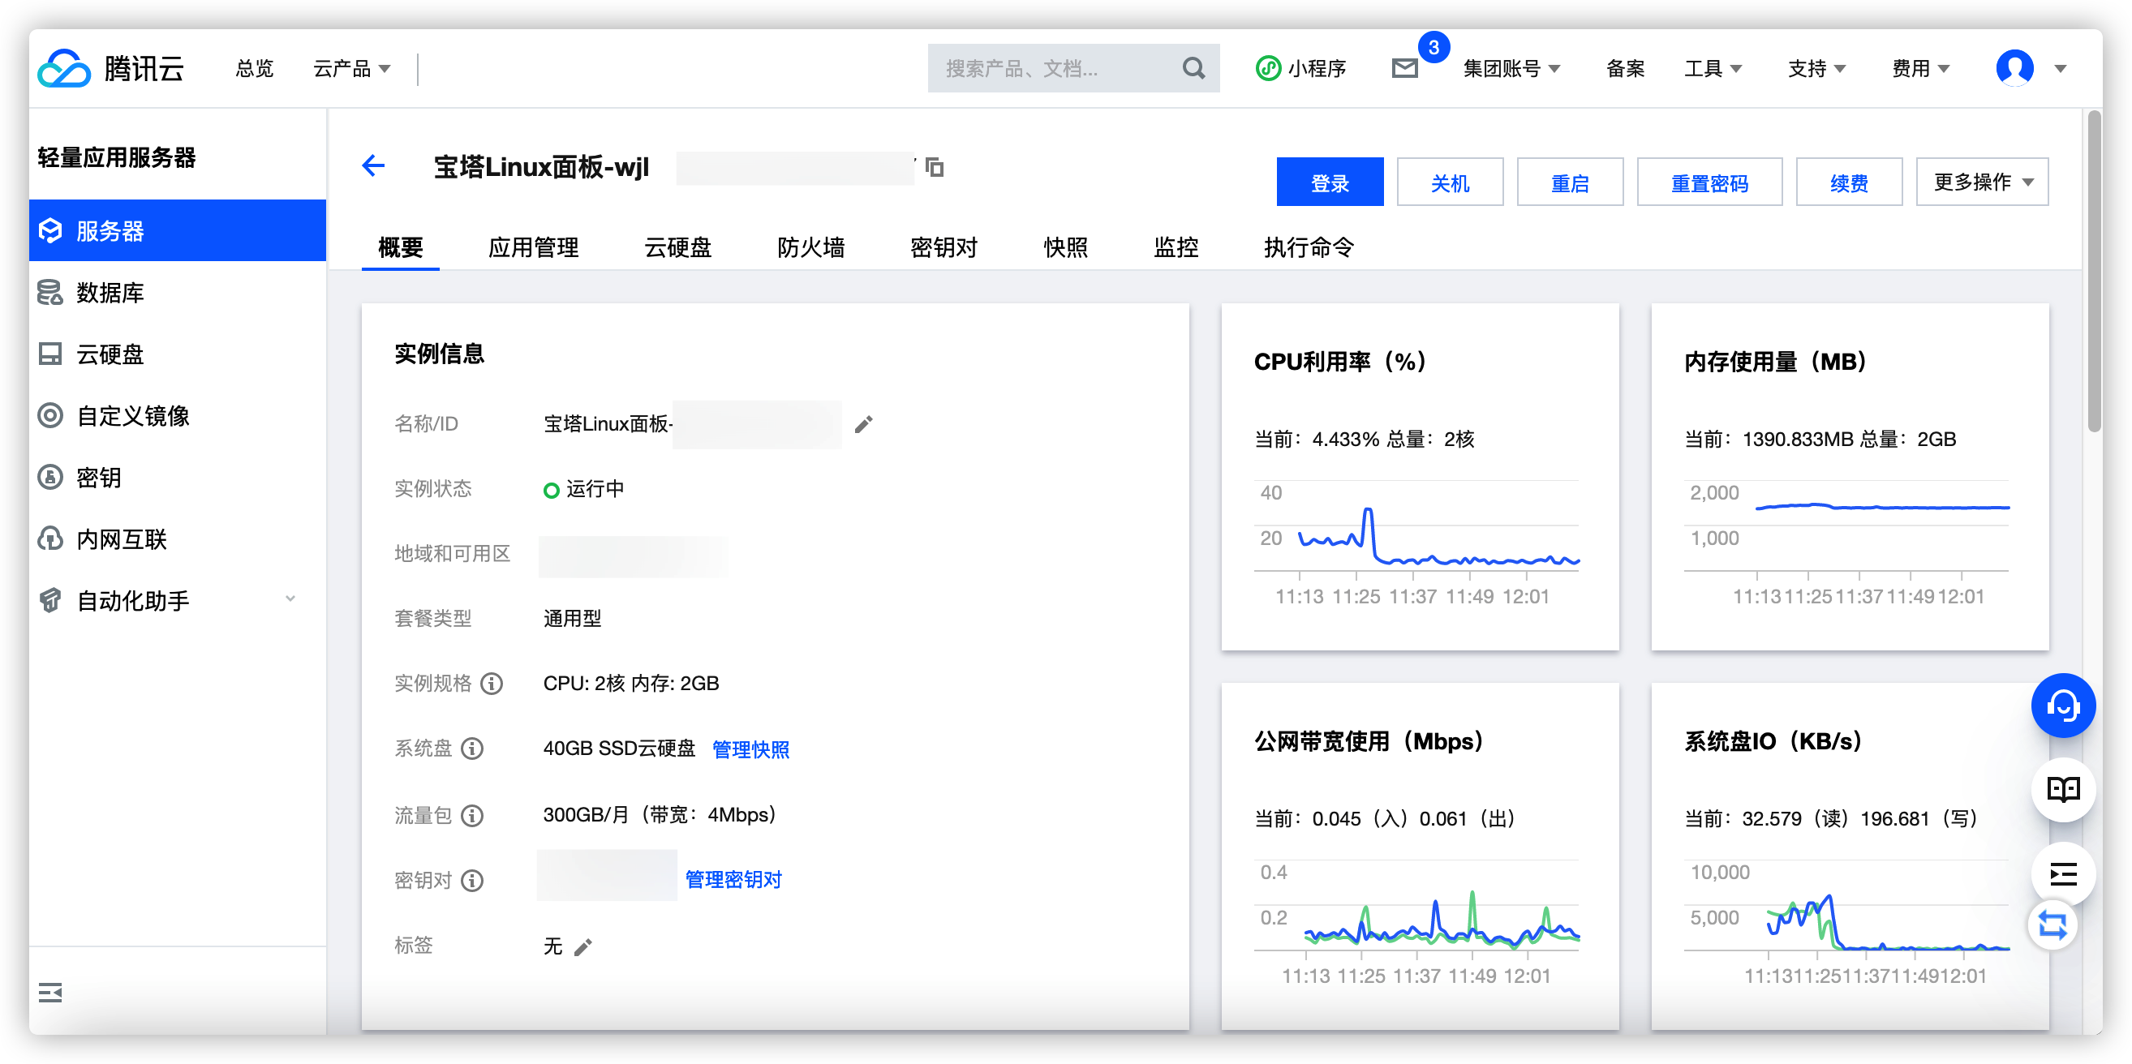The width and height of the screenshot is (2132, 1064).
Task: Switch to the 快照 tab
Action: 1065,247
